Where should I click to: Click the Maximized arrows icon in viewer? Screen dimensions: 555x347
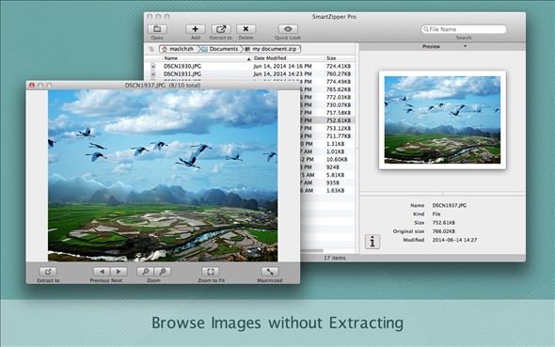tap(270, 272)
